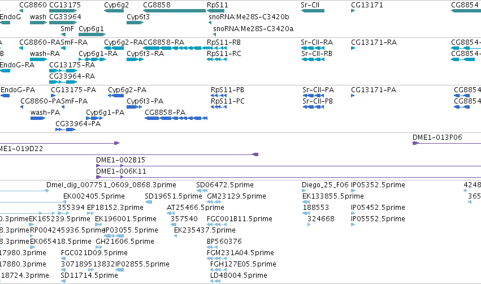The image size is (481, 284).
Task: Click the Sr-CII-RA transcript
Action: click(313, 48)
